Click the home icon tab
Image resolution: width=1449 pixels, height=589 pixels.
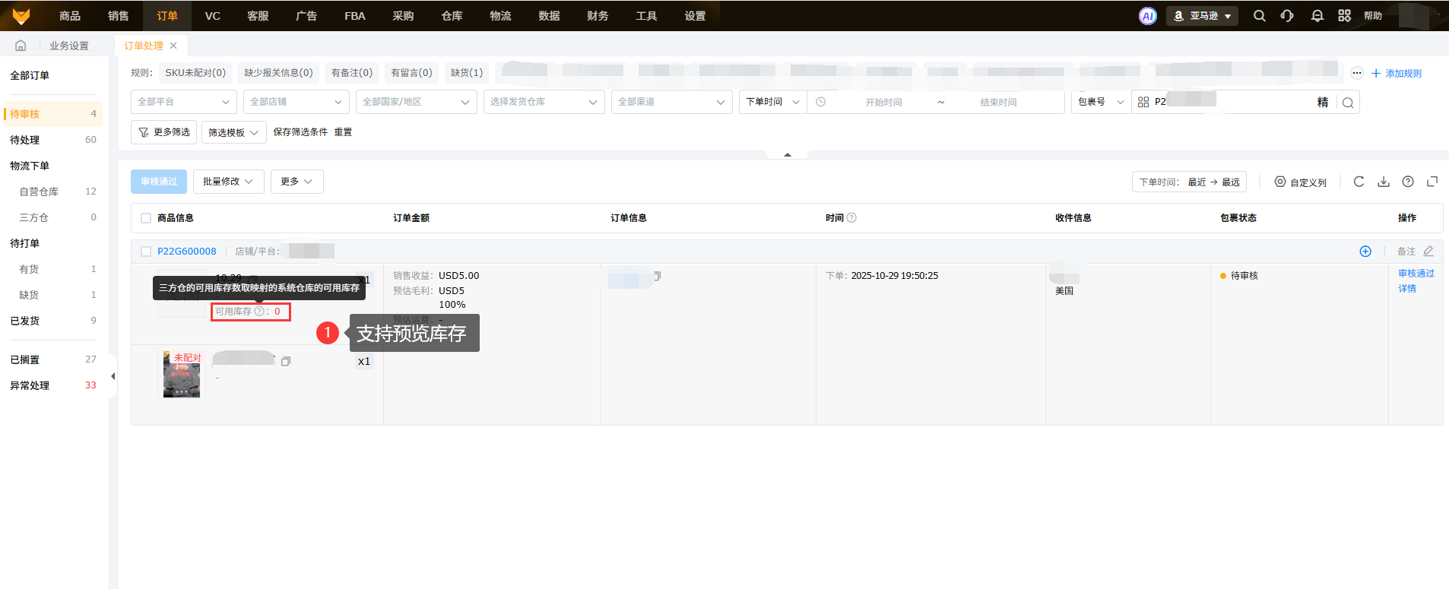(x=21, y=46)
